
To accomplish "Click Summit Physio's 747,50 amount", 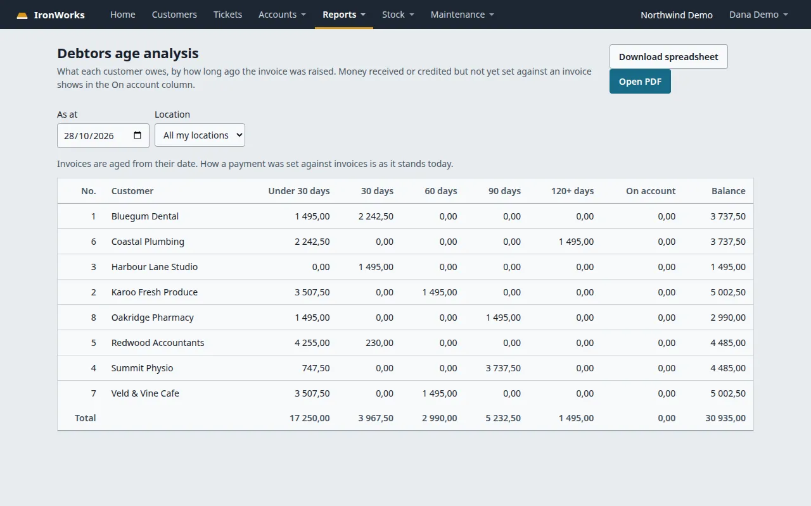I will click(x=316, y=368).
